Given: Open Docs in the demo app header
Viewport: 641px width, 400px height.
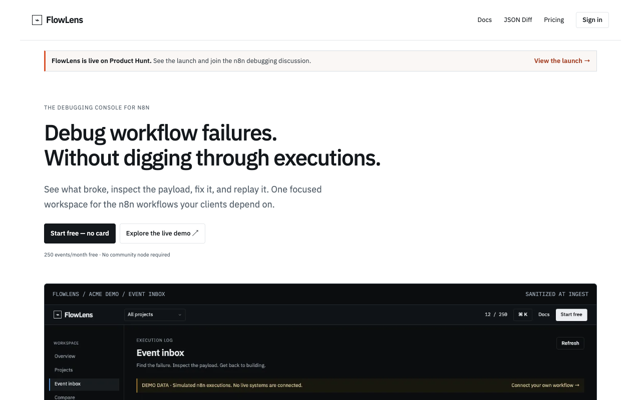Looking at the screenshot, I should 544,314.
